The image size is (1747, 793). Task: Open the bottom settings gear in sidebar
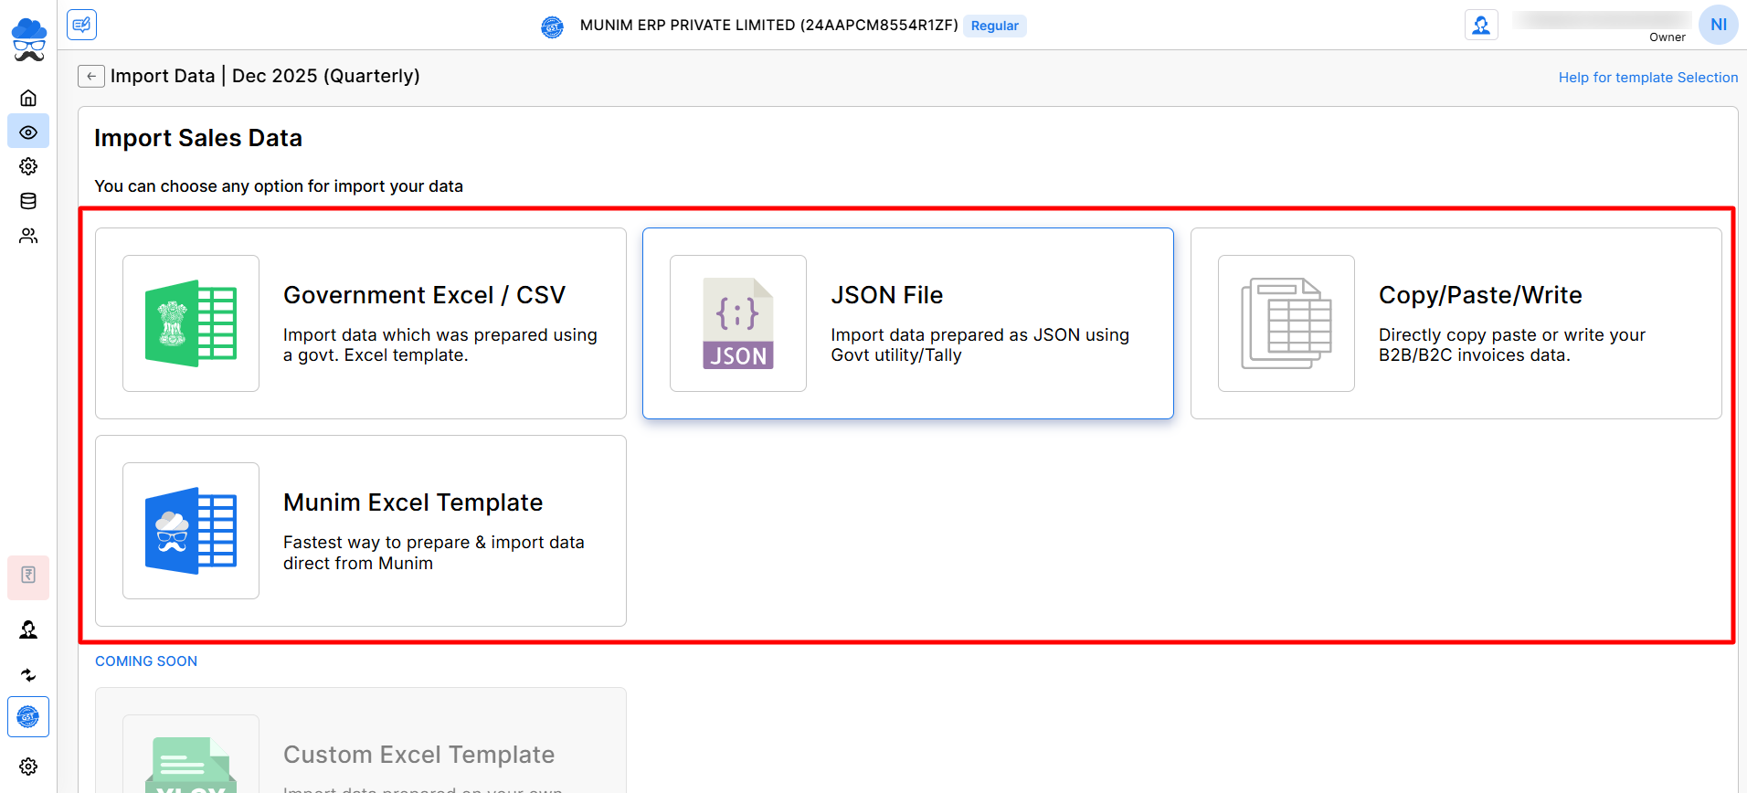(28, 767)
